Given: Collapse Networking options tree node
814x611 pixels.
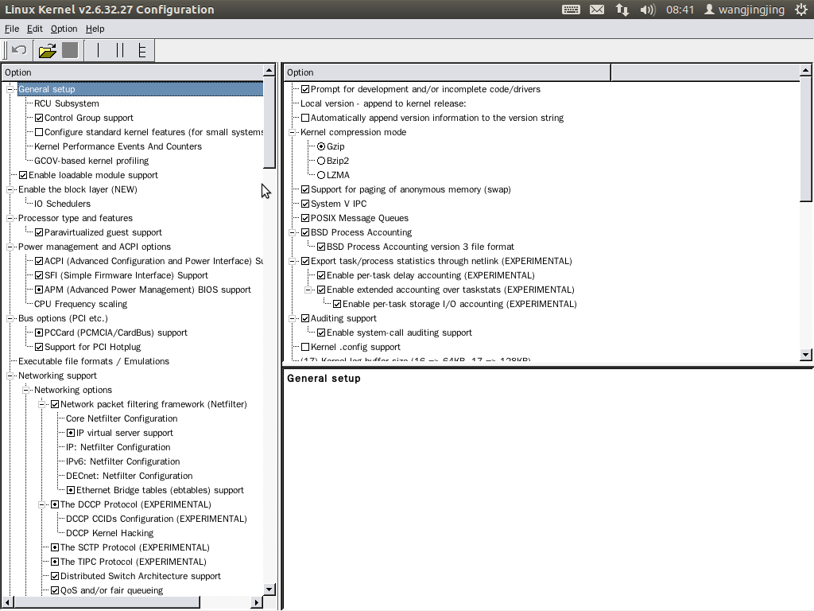Looking at the screenshot, I should pyautogui.click(x=25, y=390).
